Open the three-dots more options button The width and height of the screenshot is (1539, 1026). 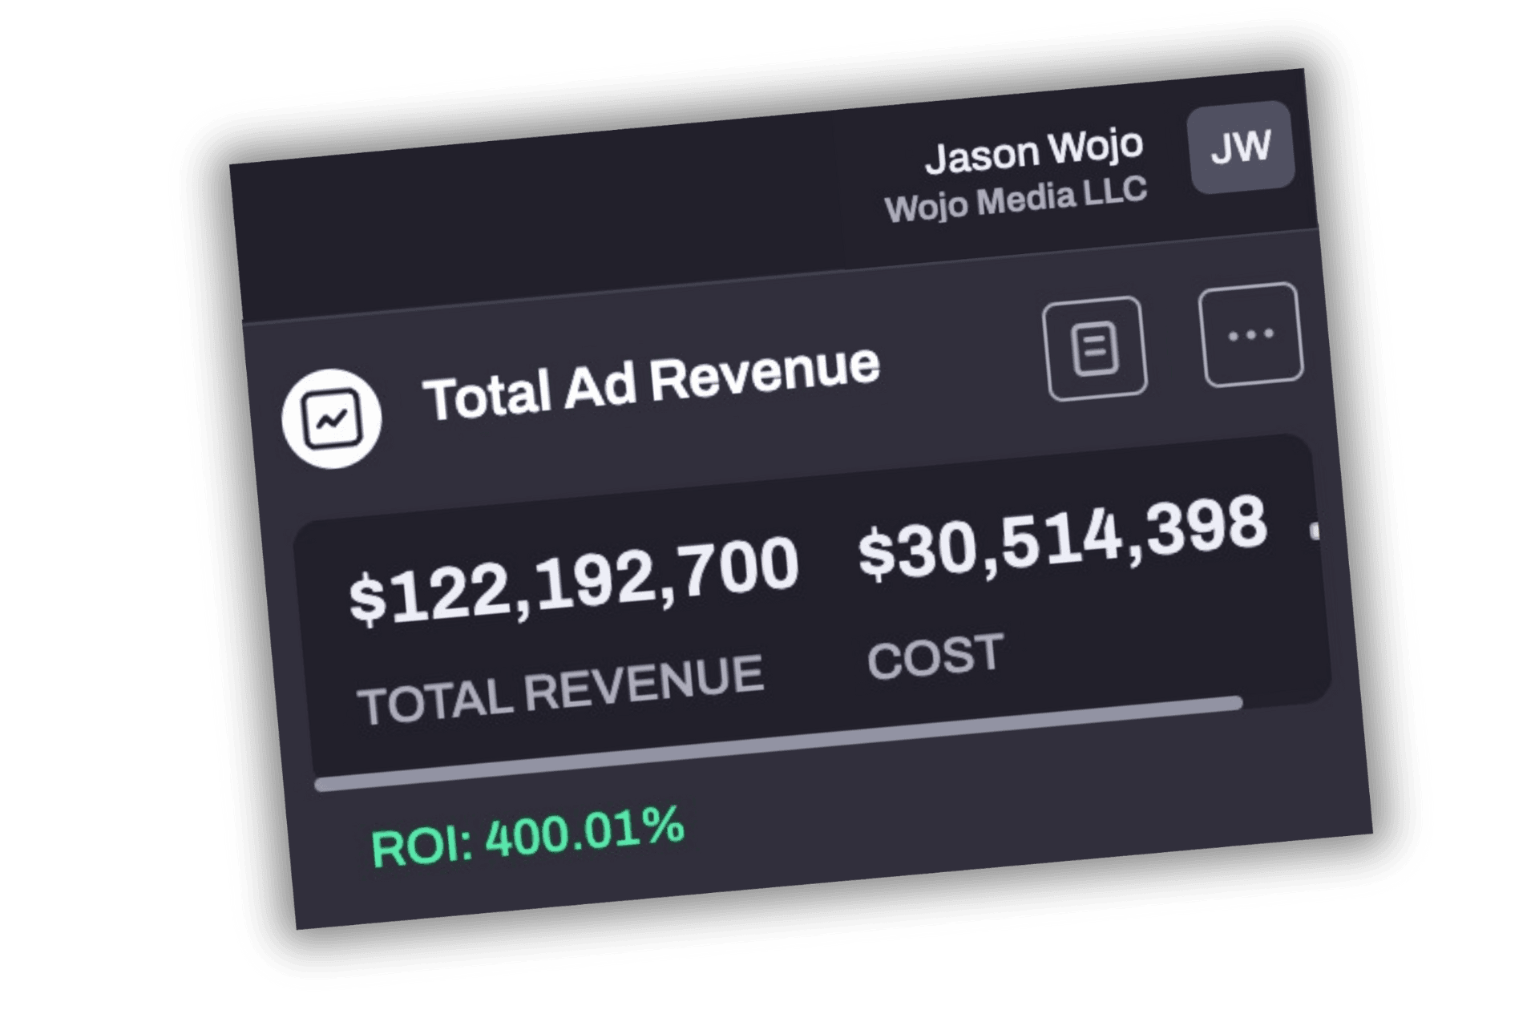pos(1250,334)
